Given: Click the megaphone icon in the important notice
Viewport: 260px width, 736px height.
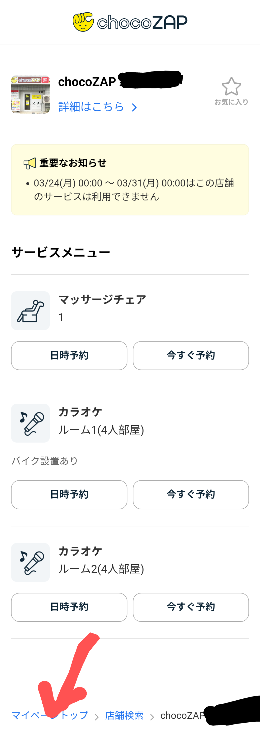Looking at the screenshot, I should (30, 163).
